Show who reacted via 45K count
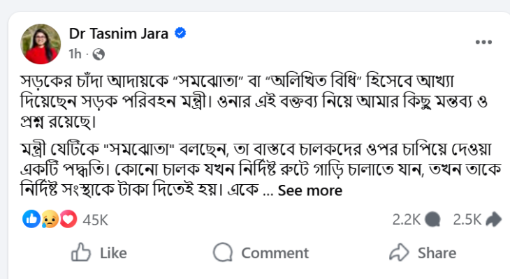The height and width of the screenshot is (279, 510). [x=95, y=220]
